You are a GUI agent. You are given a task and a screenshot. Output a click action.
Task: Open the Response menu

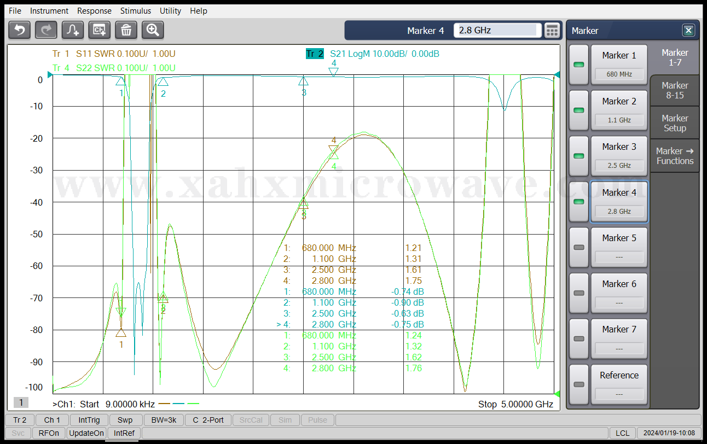tap(94, 11)
